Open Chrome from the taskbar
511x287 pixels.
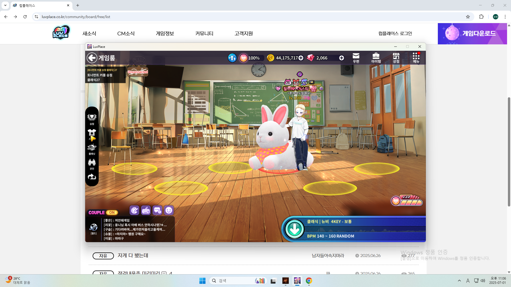[309, 281]
